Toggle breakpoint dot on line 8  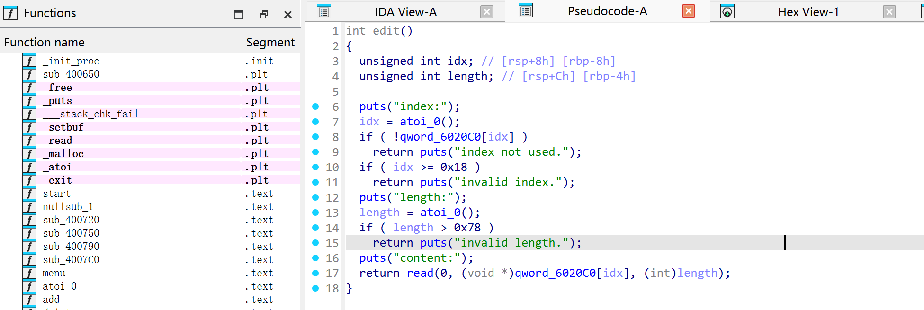[315, 137]
